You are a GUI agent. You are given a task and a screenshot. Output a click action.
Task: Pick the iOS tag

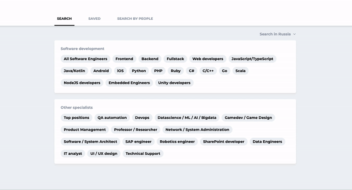[x=120, y=71]
